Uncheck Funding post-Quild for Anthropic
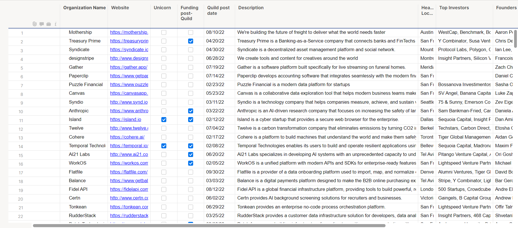The image size is (518, 228). coord(191,111)
